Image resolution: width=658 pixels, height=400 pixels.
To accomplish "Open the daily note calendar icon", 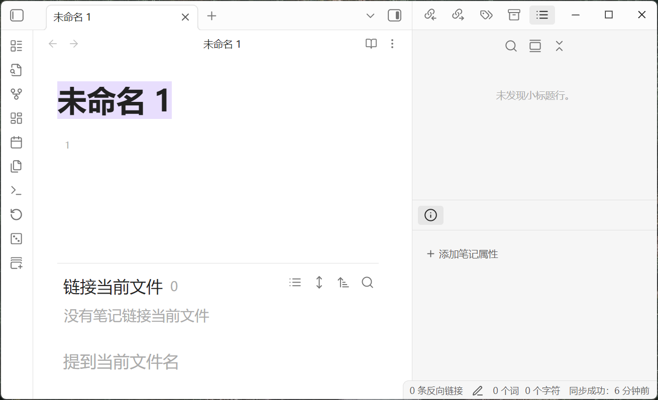I will 17,143.
